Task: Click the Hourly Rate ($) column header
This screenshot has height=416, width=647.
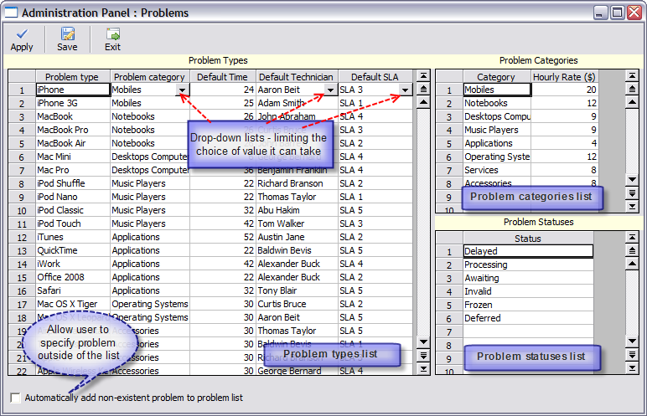Action: pyautogui.click(x=564, y=77)
